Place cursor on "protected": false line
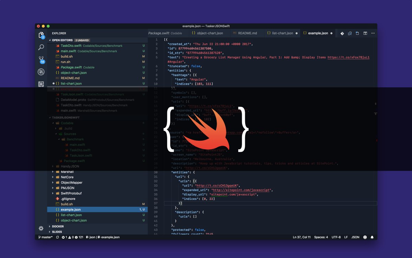 coord(188,230)
